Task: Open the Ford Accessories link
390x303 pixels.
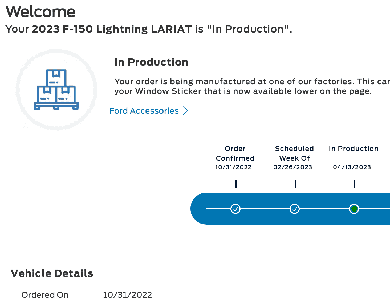Action: tap(144, 111)
